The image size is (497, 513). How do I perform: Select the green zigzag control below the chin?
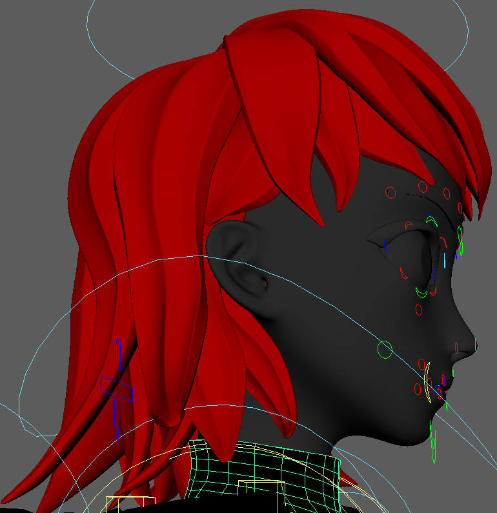[433, 441]
